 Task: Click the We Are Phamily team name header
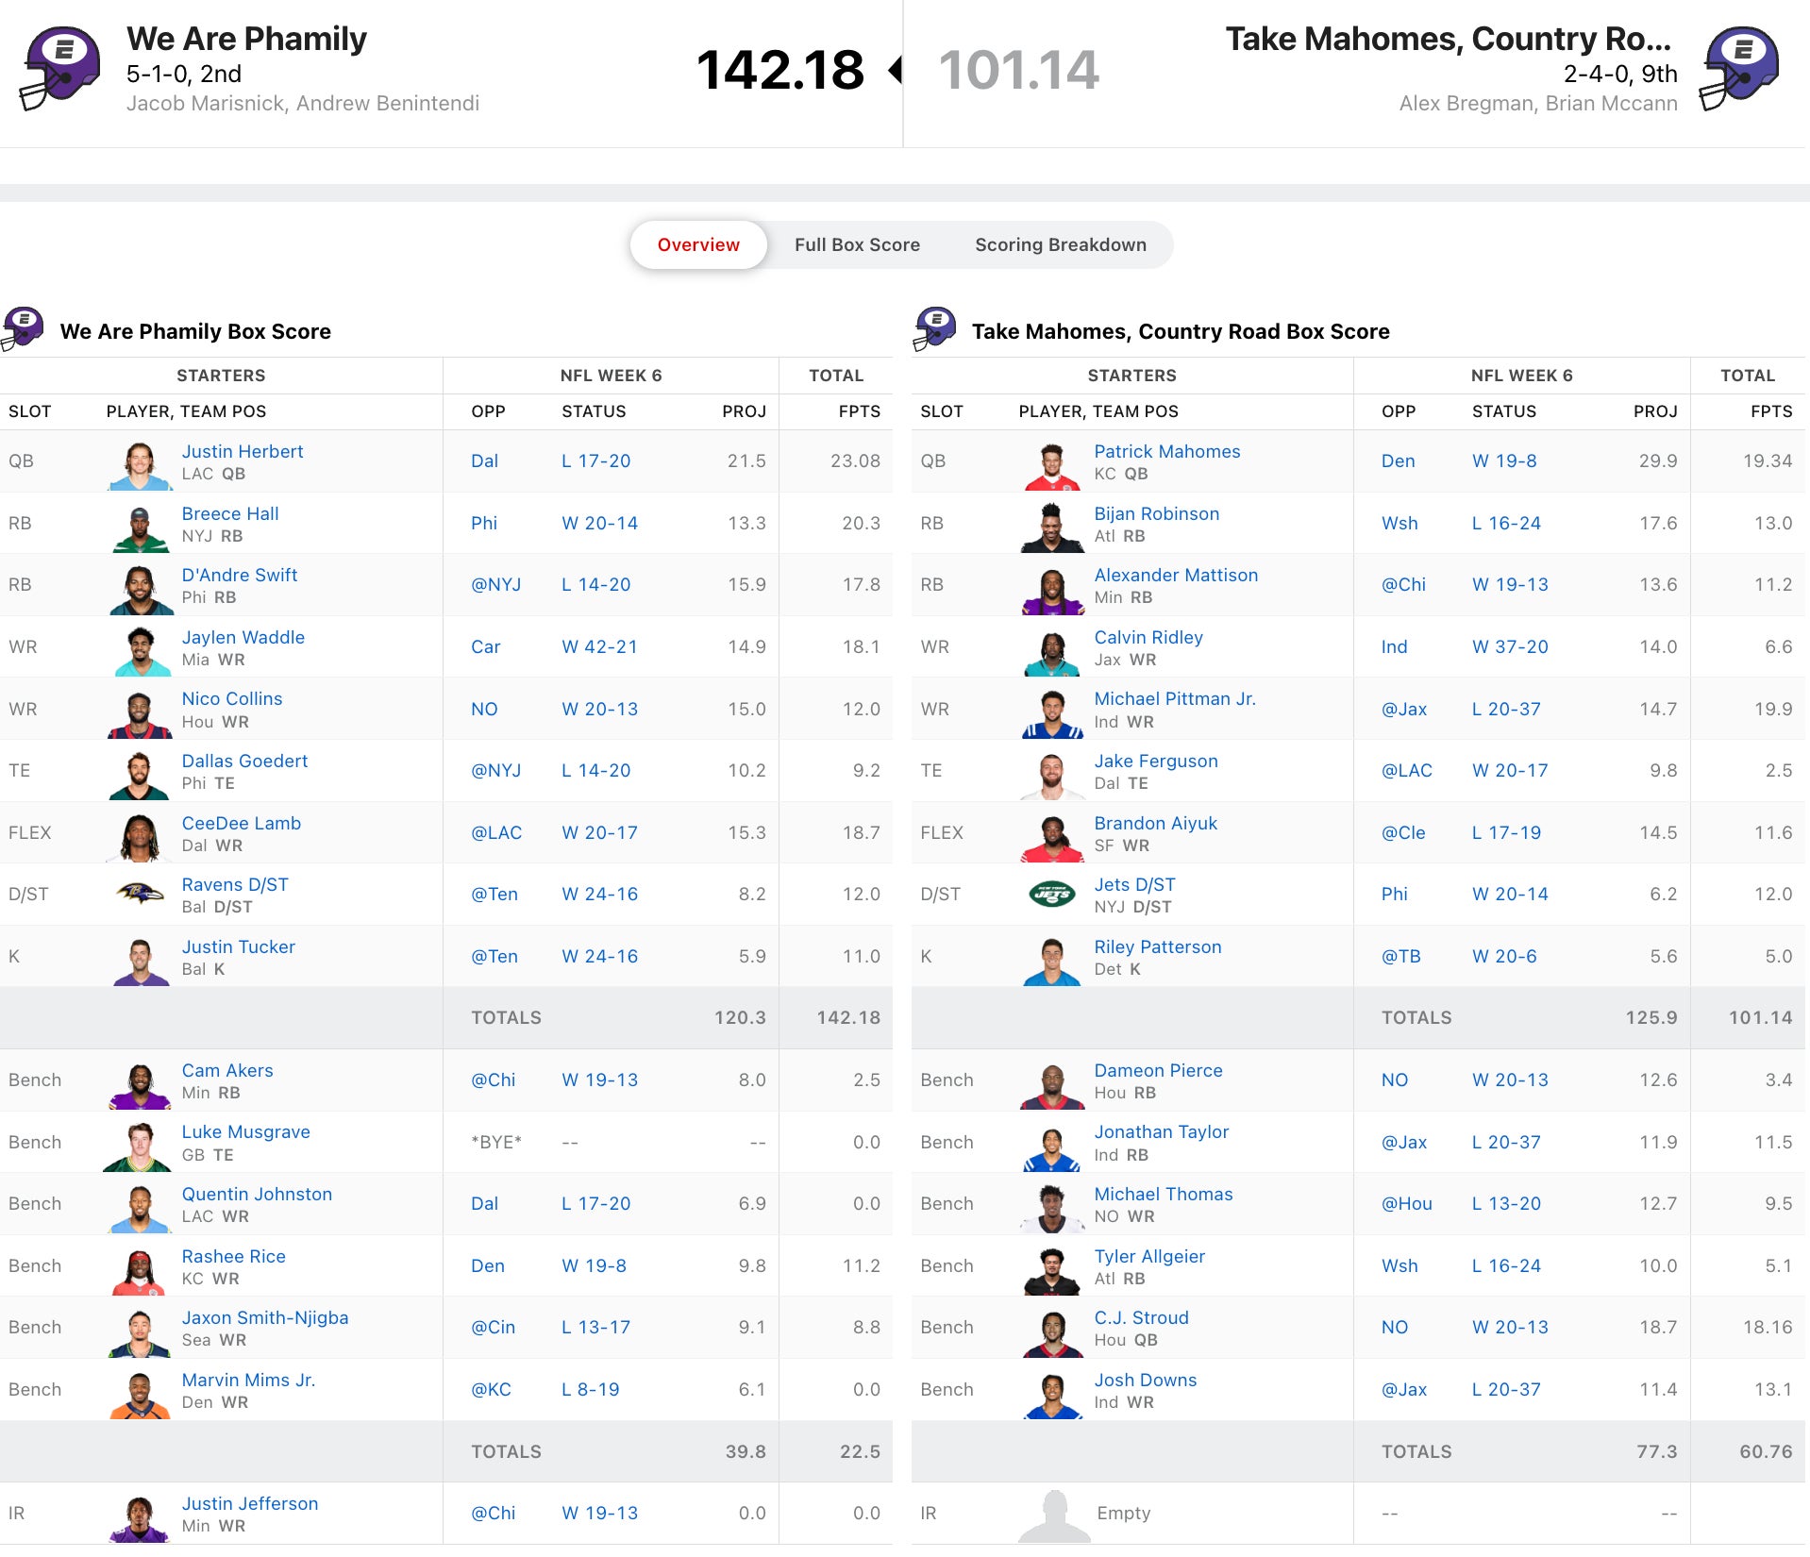point(246,39)
